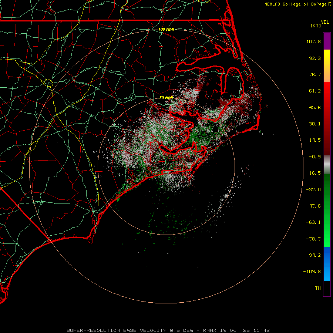This screenshot has width=333, height=333.
Task: Click the 50 NMI range ring label
Action: pyautogui.click(x=166, y=98)
